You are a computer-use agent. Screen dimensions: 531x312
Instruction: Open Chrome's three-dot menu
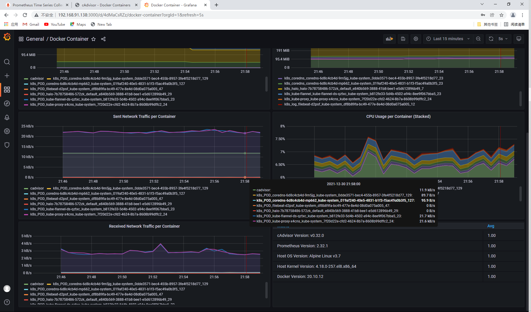coord(522,15)
